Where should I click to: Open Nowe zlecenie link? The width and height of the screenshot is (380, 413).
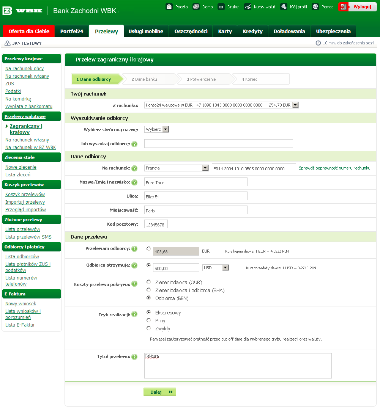(21, 167)
